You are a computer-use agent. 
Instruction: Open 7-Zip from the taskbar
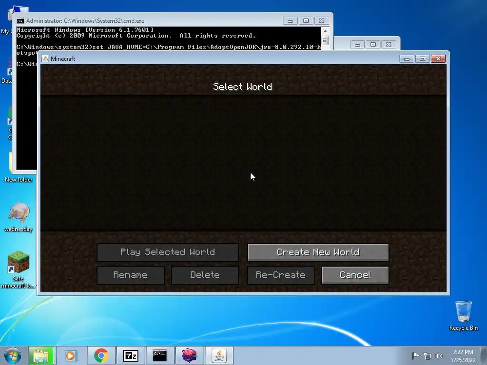point(130,355)
